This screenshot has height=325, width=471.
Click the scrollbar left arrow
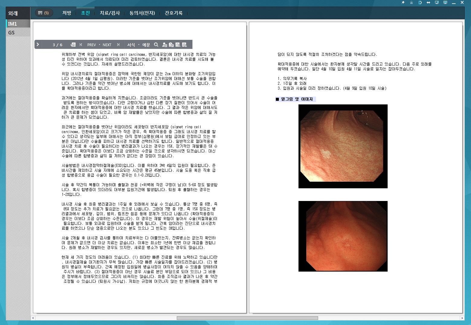tap(33, 318)
